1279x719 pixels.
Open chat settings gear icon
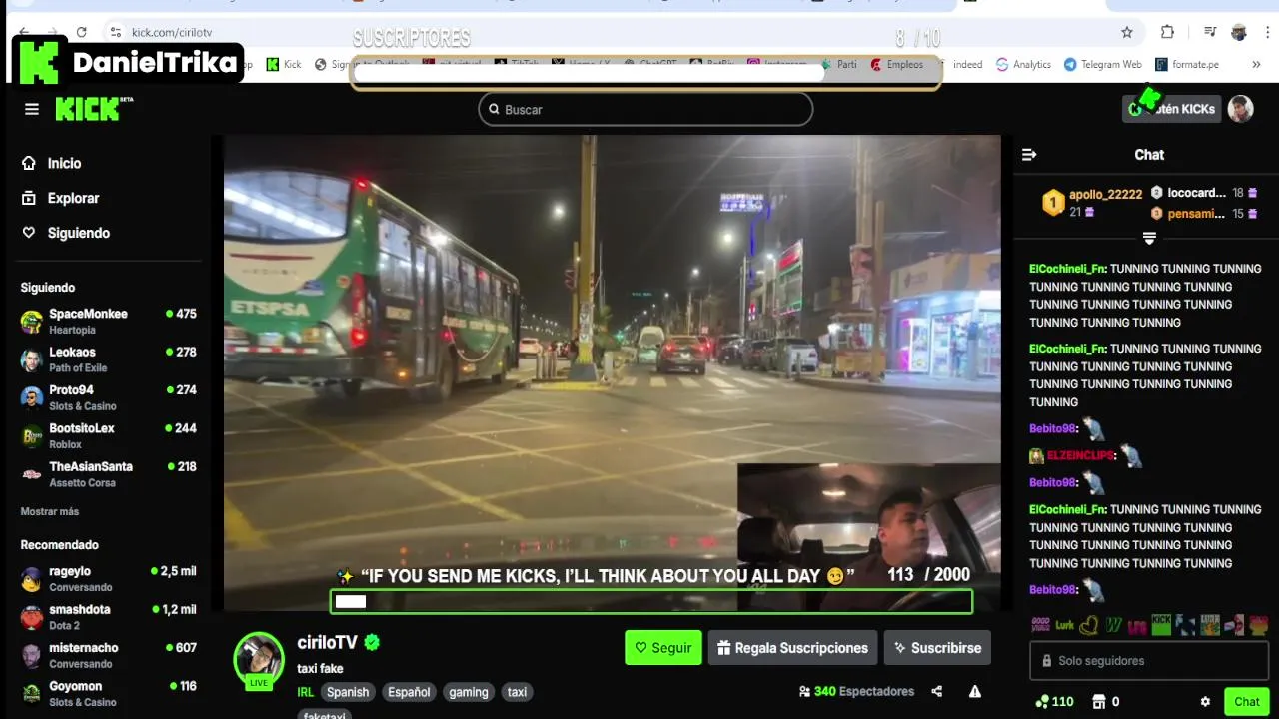[x=1205, y=701]
